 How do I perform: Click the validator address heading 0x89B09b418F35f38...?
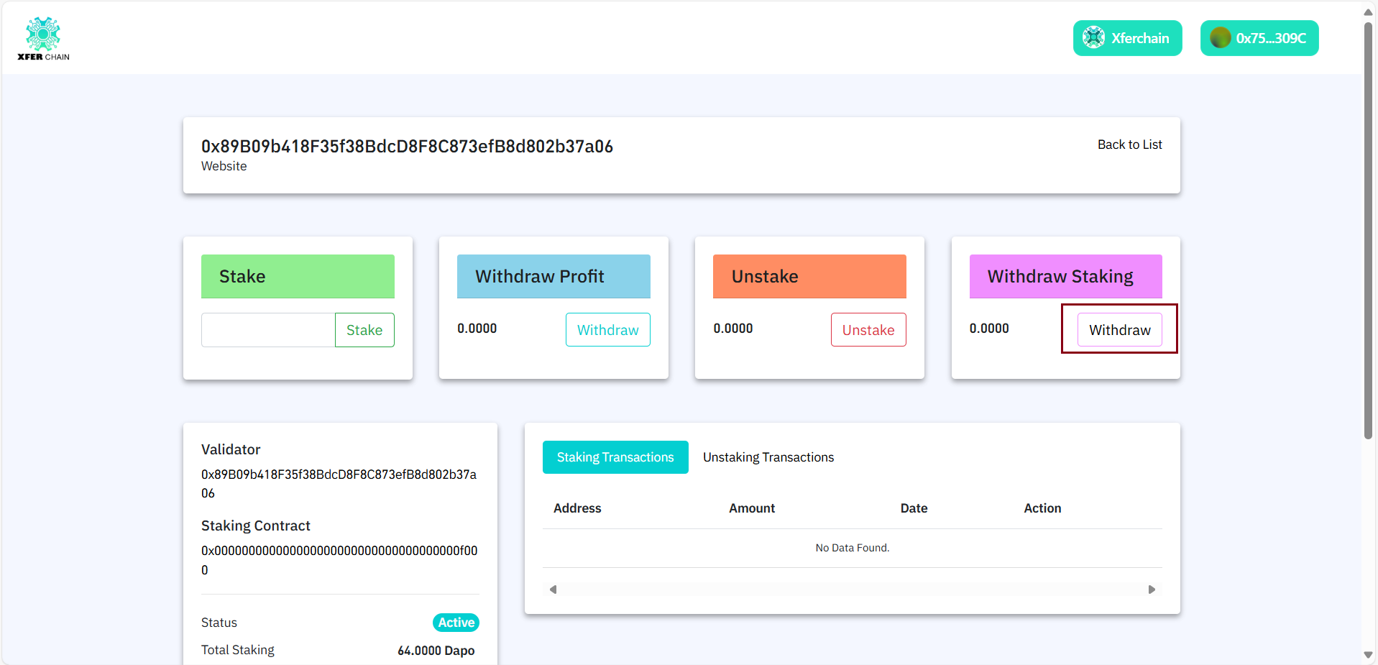coord(407,146)
